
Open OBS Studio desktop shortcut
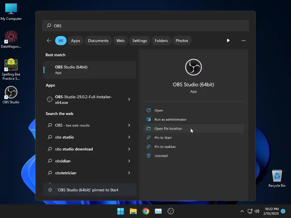coord(11,95)
